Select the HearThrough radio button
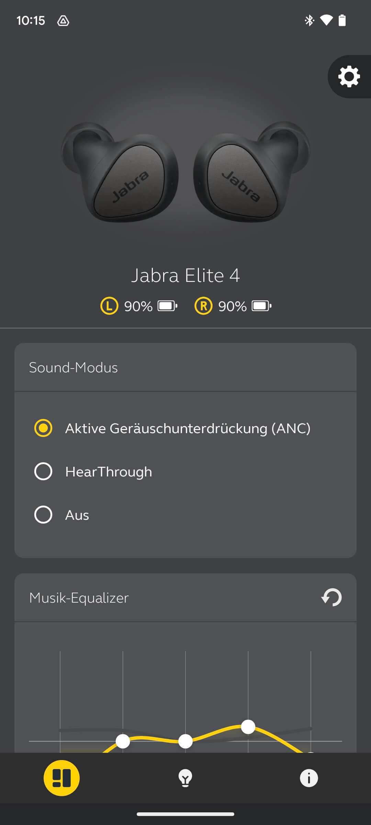371x825 pixels. tap(43, 471)
